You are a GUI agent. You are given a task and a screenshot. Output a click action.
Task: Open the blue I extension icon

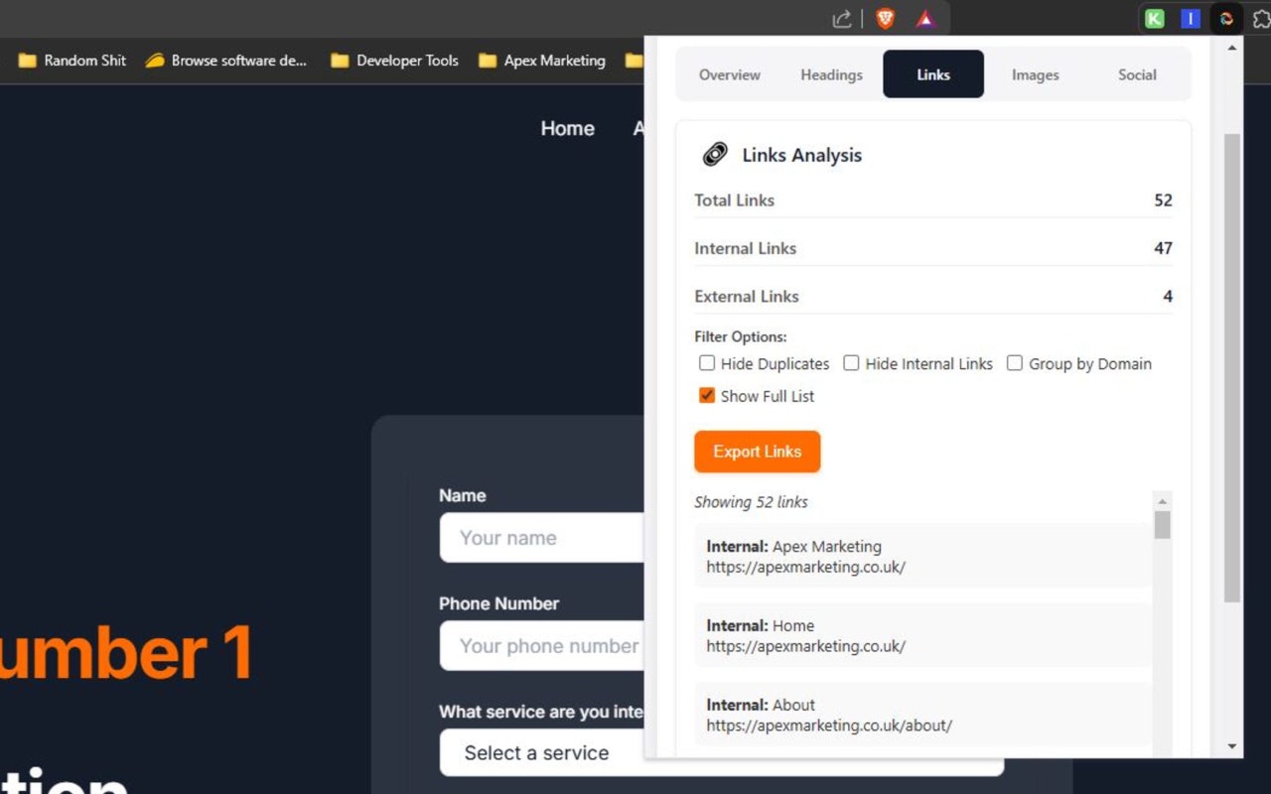1190,18
